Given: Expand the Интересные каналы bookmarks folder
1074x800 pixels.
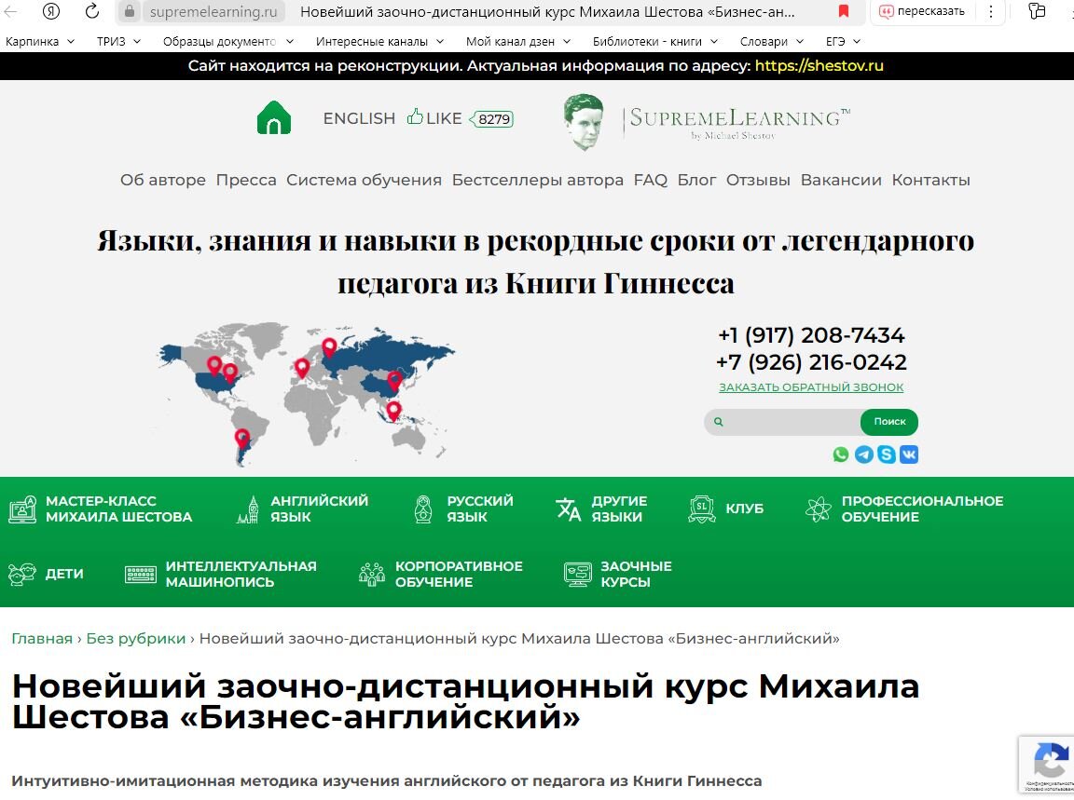Looking at the screenshot, I should (379, 42).
